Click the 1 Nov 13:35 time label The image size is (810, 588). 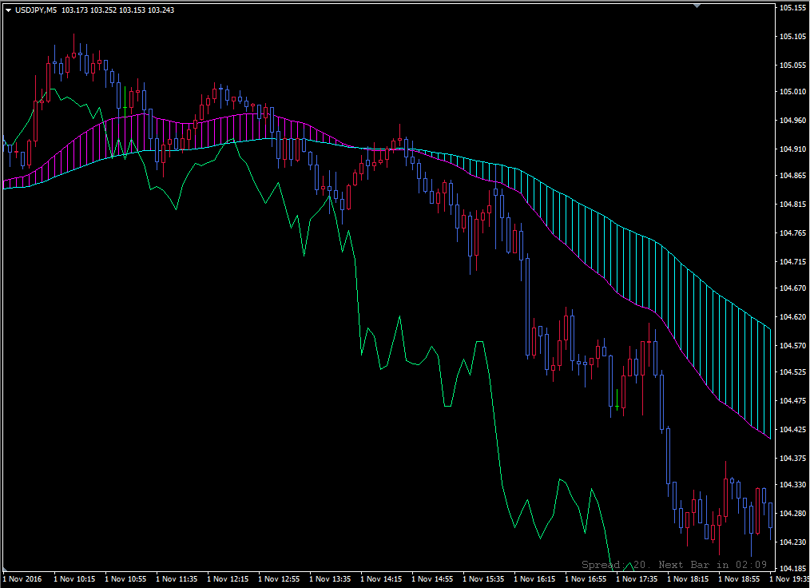point(330,578)
